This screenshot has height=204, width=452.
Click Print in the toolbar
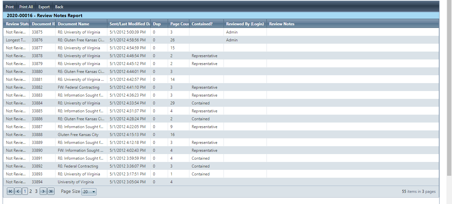pyautogui.click(x=10, y=7)
